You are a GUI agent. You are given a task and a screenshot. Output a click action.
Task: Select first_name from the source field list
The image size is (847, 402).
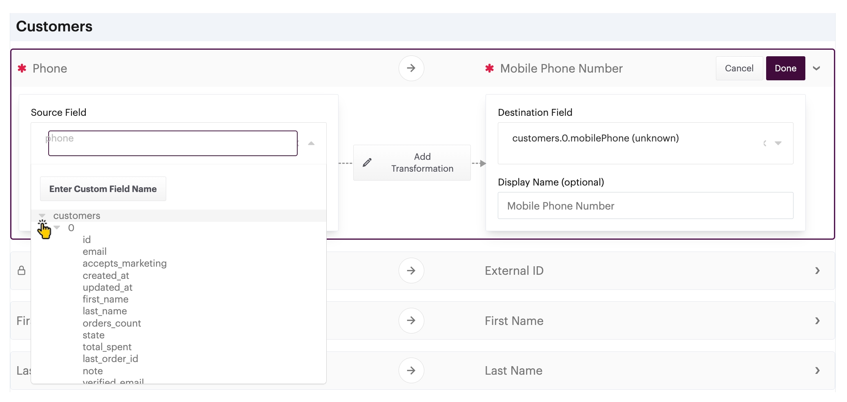(105, 299)
